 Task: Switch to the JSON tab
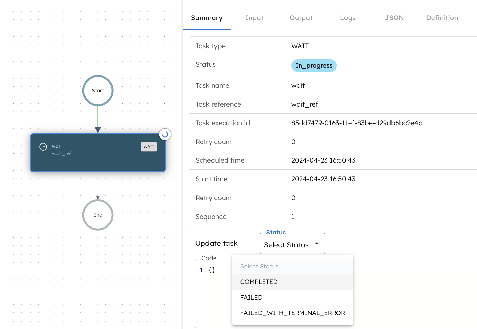(x=394, y=18)
